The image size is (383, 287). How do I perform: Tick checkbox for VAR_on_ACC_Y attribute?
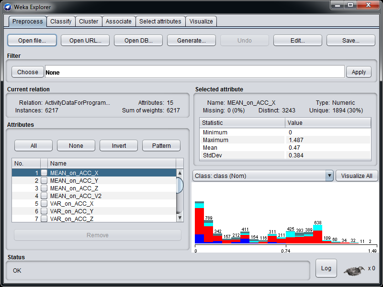tap(44, 211)
